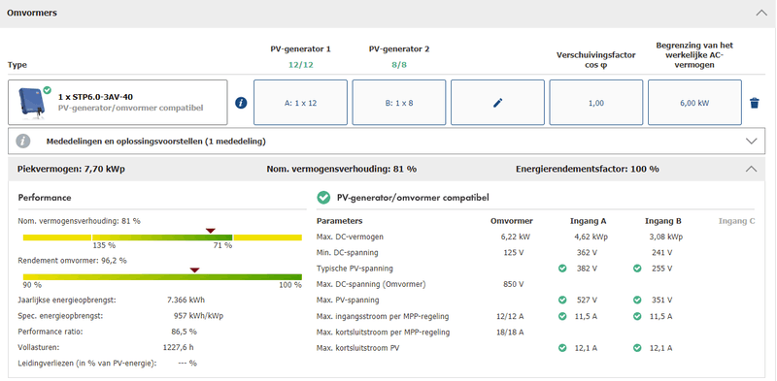Click the pencil edit icon box
The image size is (777, 381).
click(x=497, y=103)
